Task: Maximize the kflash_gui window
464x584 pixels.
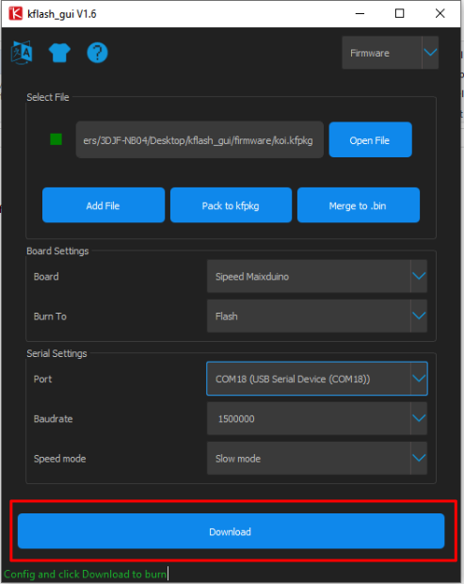Action: [x=399, y=13]
